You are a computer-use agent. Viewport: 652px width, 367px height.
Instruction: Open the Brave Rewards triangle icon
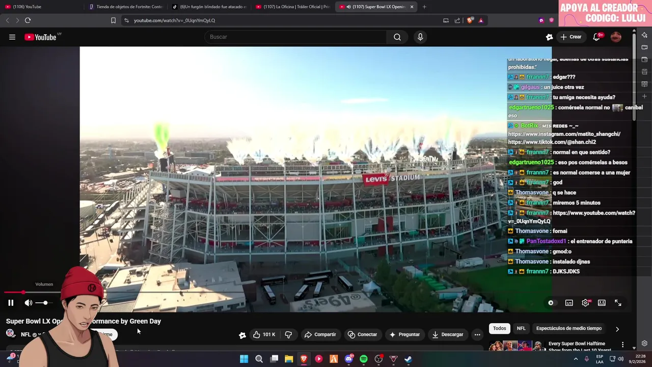click(x=481, y=20)
